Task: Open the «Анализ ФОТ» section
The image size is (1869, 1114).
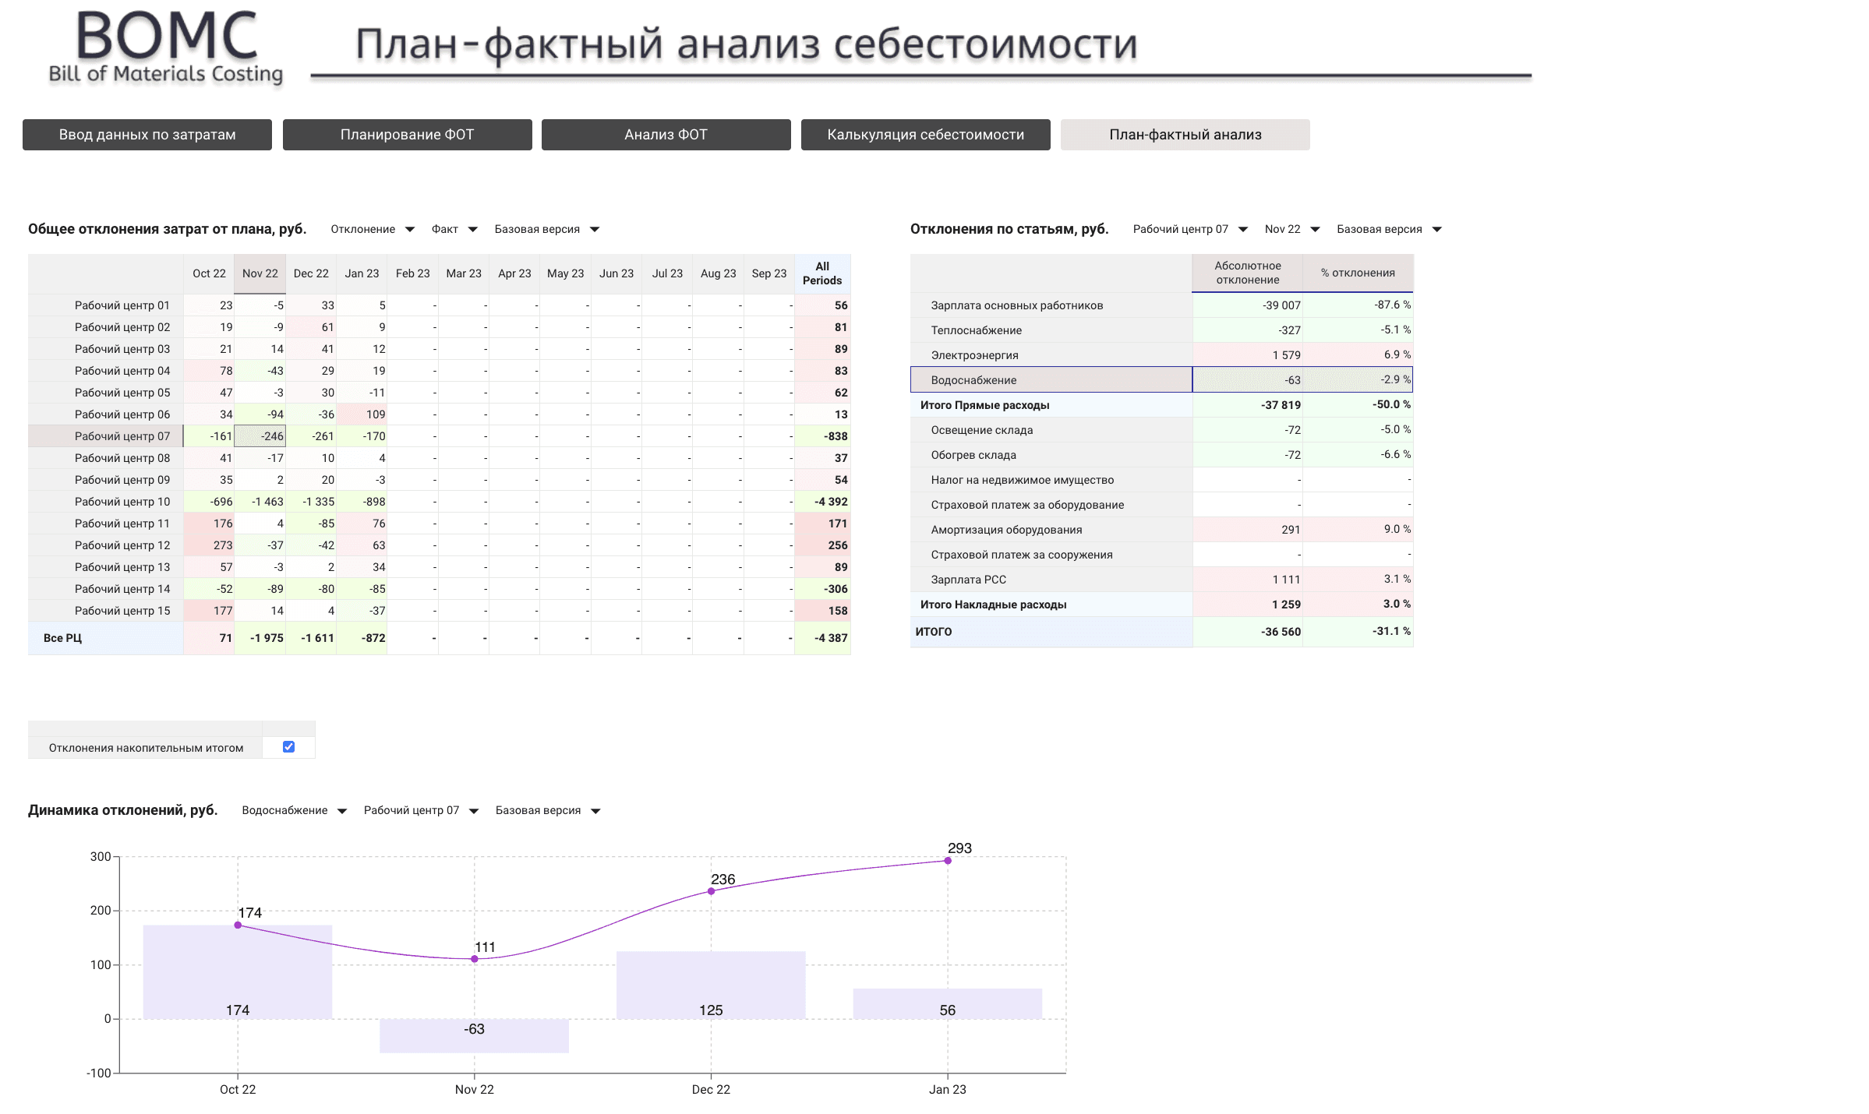Action: [665, 134]
